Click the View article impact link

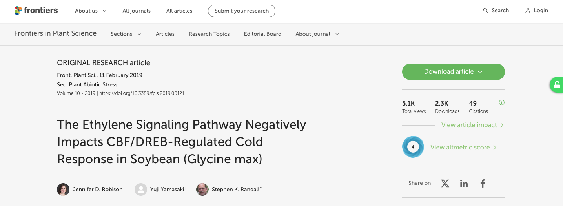click(x=472, y=125)
